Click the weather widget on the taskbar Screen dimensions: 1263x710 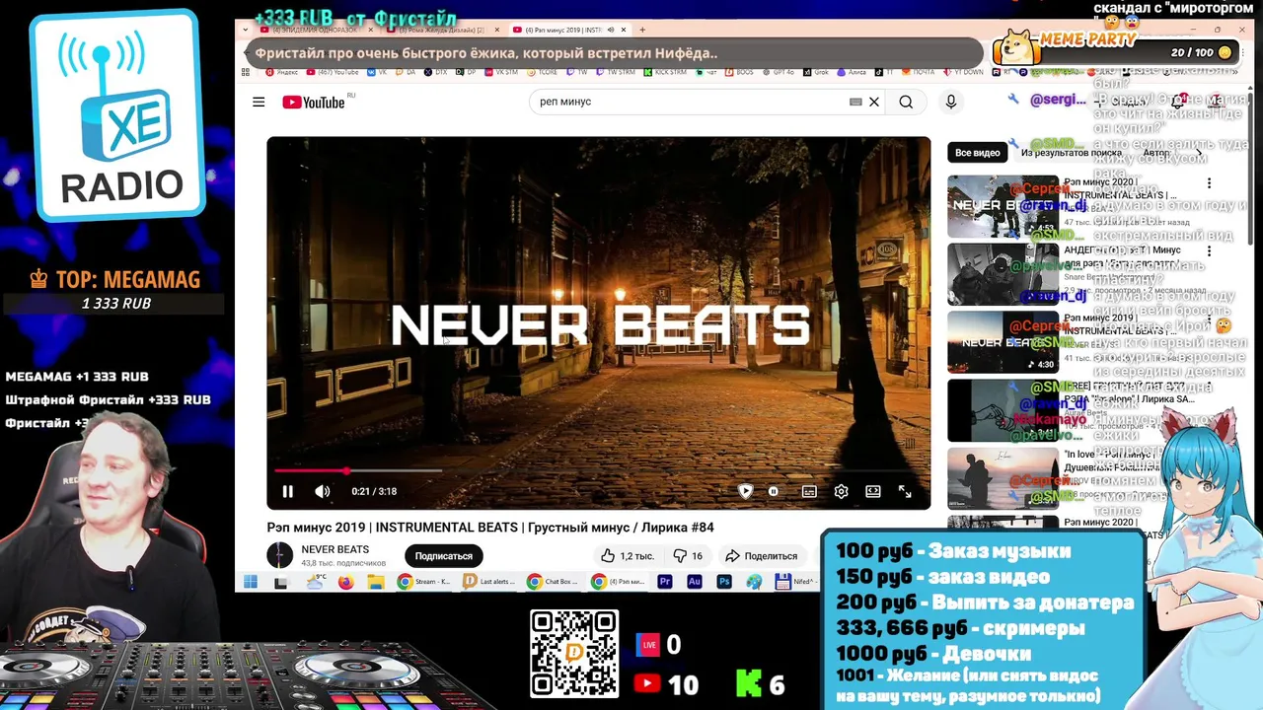315,582
